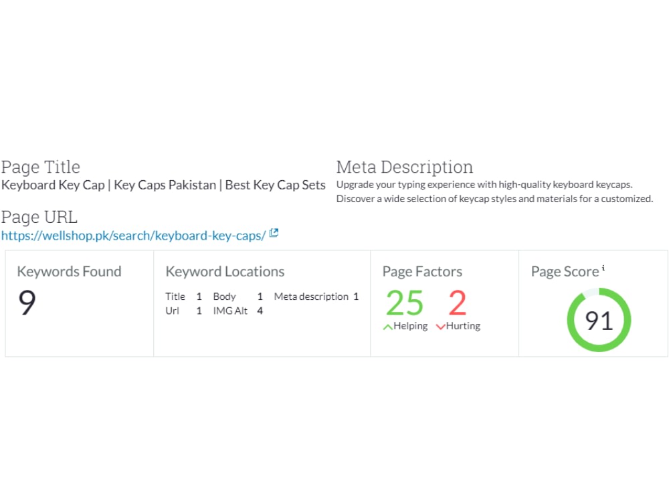
Task: Click the Page URL heading
Action: pos(39,217)
